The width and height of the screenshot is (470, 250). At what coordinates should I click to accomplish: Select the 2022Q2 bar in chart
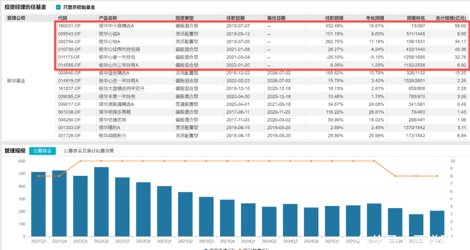point(101,202)
